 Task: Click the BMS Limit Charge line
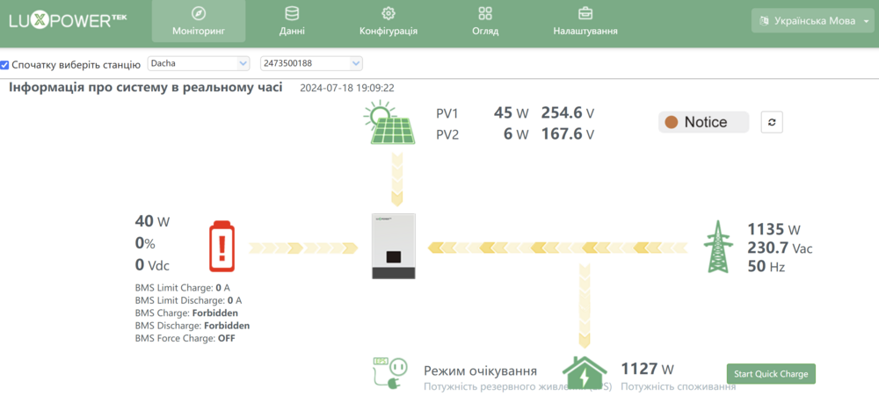[x=183, y=288]
